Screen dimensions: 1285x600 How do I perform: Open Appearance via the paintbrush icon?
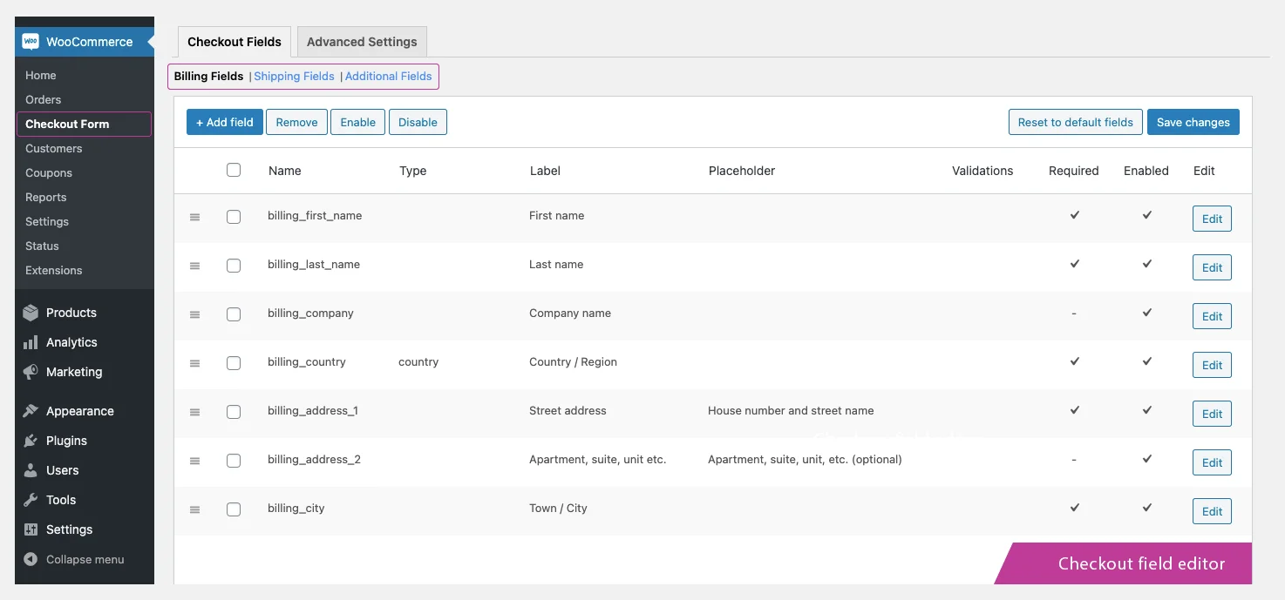30,410
